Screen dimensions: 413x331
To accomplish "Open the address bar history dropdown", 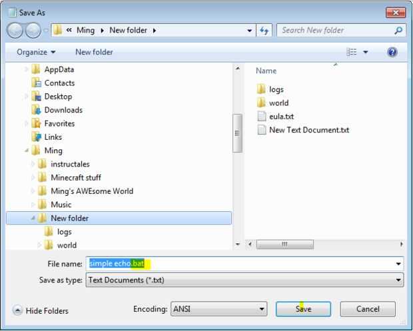I will (x=249, y=31).
